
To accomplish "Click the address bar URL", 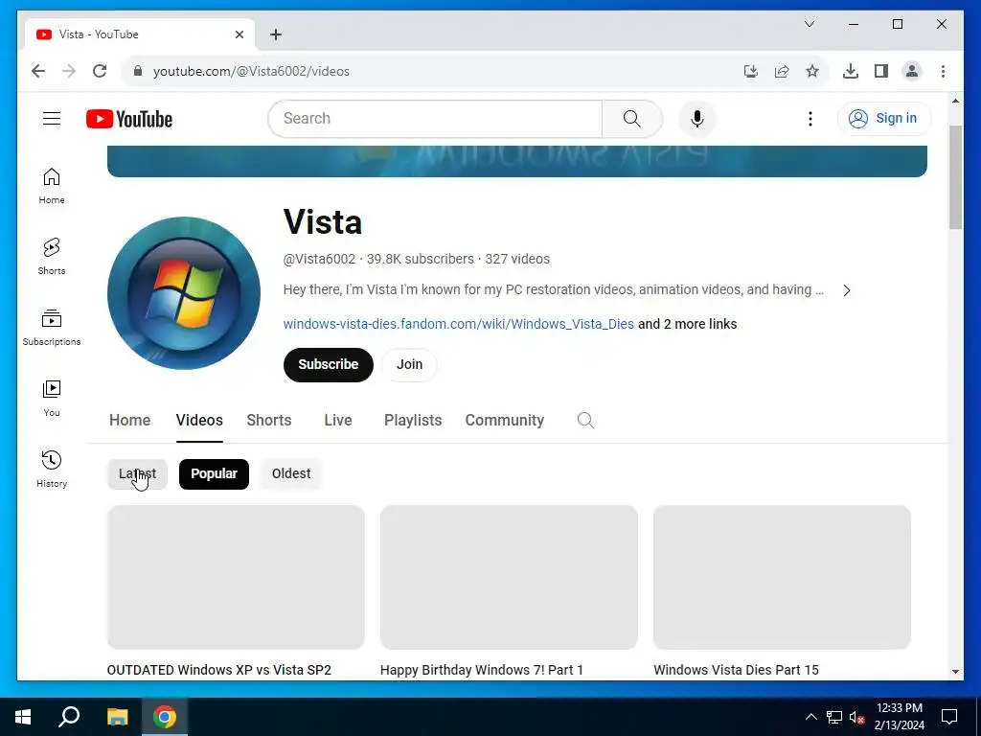I will (252, 71).
